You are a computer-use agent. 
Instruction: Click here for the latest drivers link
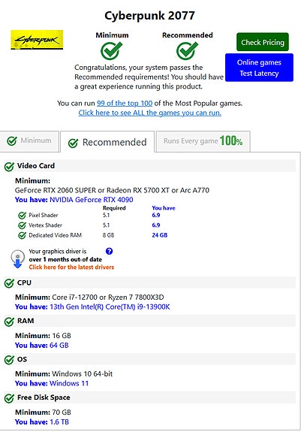click(71, 267)
